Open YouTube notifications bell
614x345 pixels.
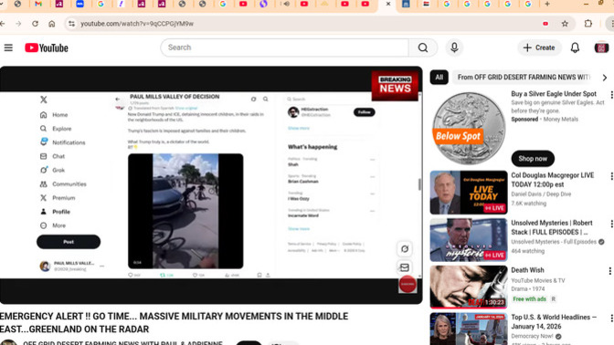tap(575, 47)
